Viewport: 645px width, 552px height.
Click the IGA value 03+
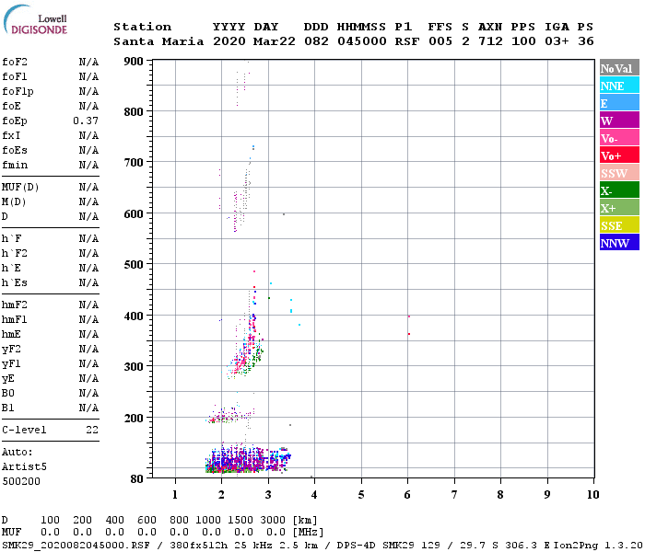click(x=557, y=41)
